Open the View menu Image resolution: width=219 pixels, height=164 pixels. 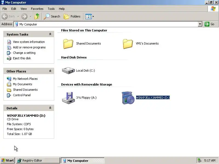click(24, 9)
